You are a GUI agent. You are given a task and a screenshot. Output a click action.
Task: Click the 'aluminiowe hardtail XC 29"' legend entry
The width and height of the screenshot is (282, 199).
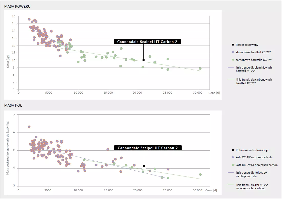(253, 52)
